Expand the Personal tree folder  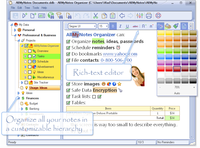tap(15, 30)
